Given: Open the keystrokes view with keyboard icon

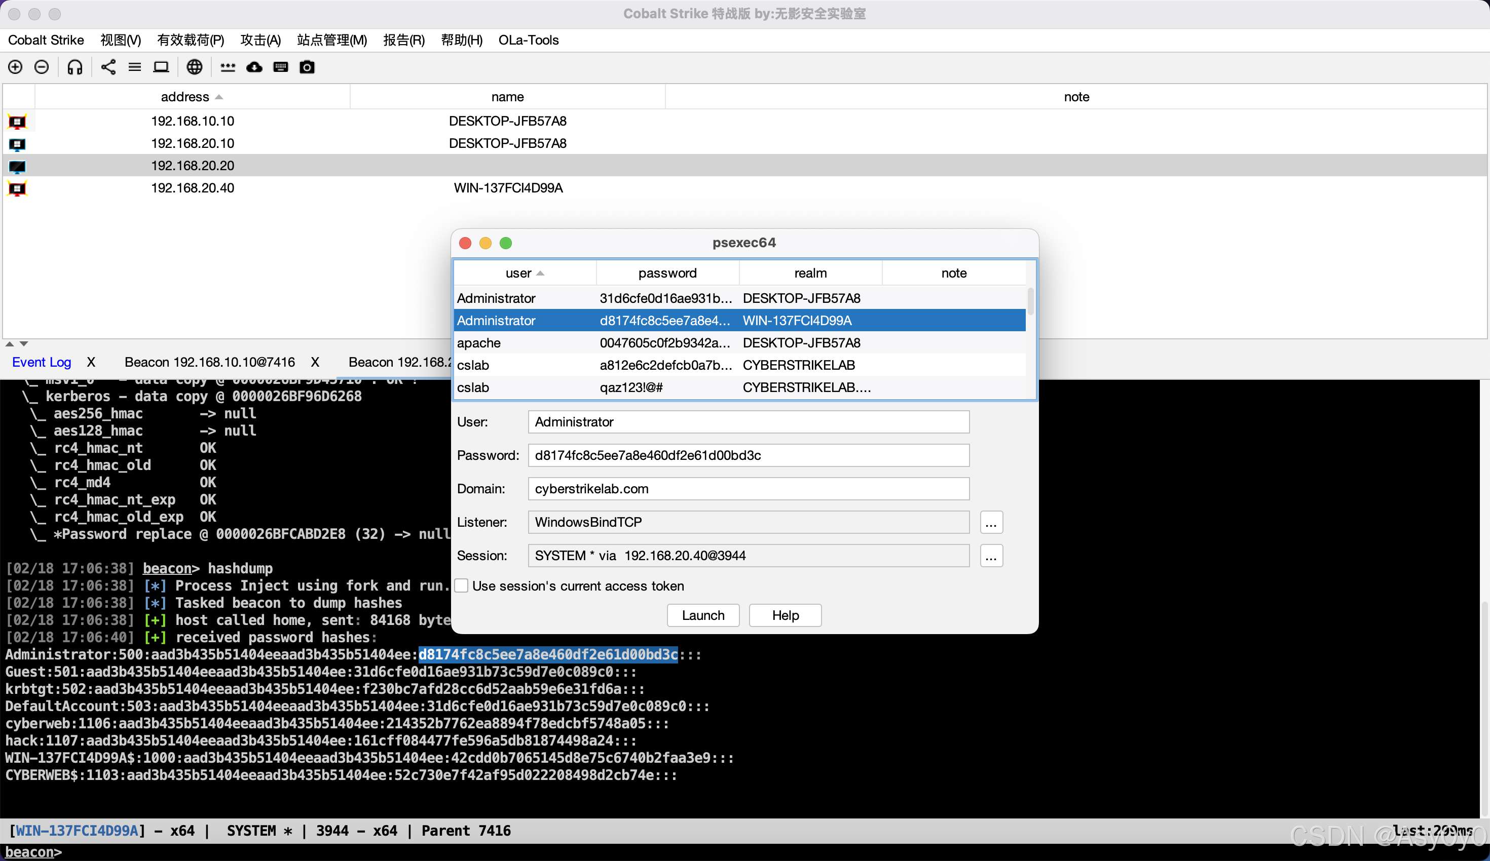Looking at the screenshot, I should (280, 67).
